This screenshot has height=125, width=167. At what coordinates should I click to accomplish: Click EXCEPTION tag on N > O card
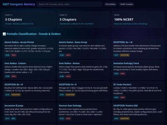[70, 95]
